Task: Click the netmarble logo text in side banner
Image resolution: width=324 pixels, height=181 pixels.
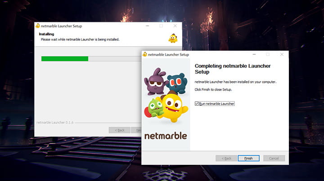Action: [x=165, y=135]
